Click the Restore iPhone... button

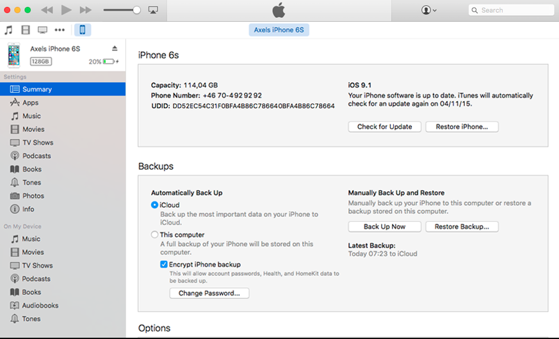pyautogui.click(x=462, y=127)
